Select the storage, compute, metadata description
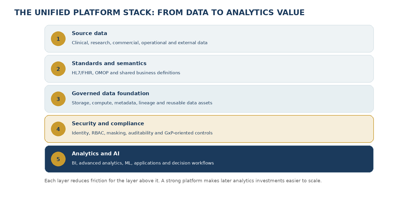418x204 pixels. 142,103
